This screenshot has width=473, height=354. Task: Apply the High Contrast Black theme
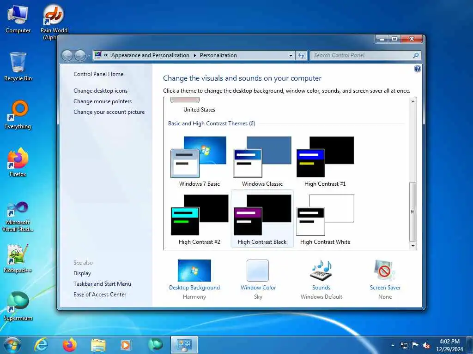tap(262, 219)
